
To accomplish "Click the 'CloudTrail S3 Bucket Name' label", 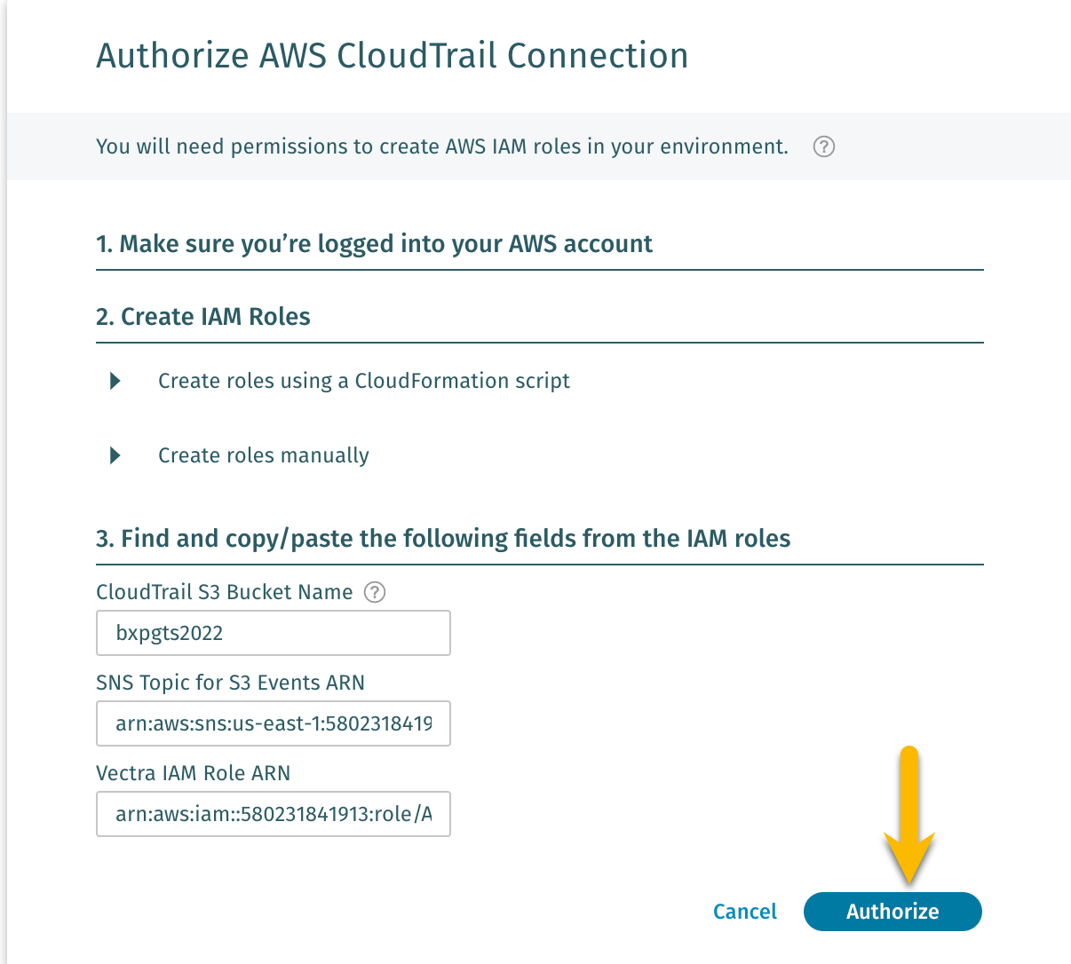I will pos(224,592).
